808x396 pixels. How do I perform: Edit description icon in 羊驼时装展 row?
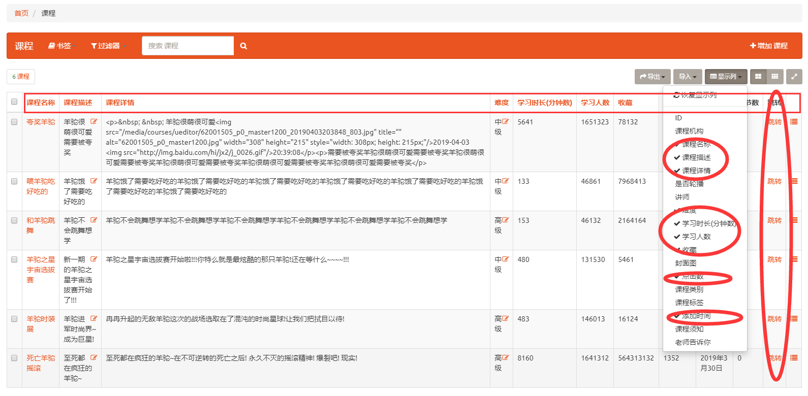point(94,319)
